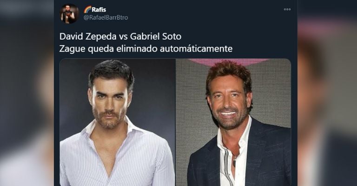Open the @RafaelBarrBtro handle link
This screenshot has height=186, width=357.
[x=106, y=18]
